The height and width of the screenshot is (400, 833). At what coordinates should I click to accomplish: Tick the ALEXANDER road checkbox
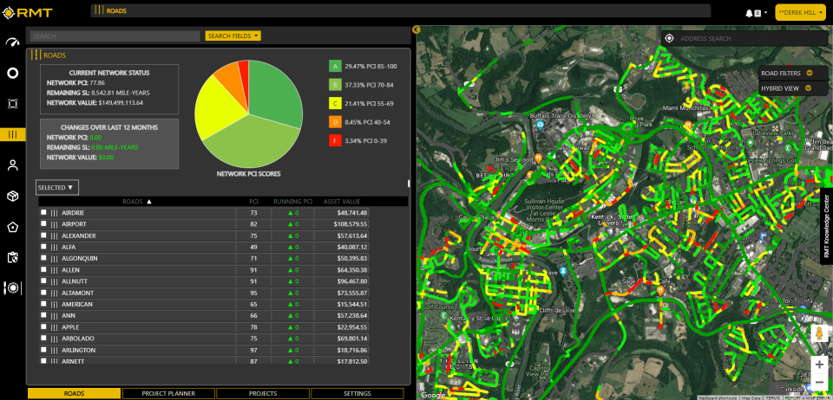(x=43, y=235)
